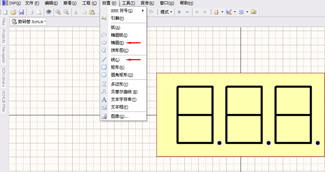Click the Print Preview icon
Screen dimensions: 325x172
tap(39, 12)
